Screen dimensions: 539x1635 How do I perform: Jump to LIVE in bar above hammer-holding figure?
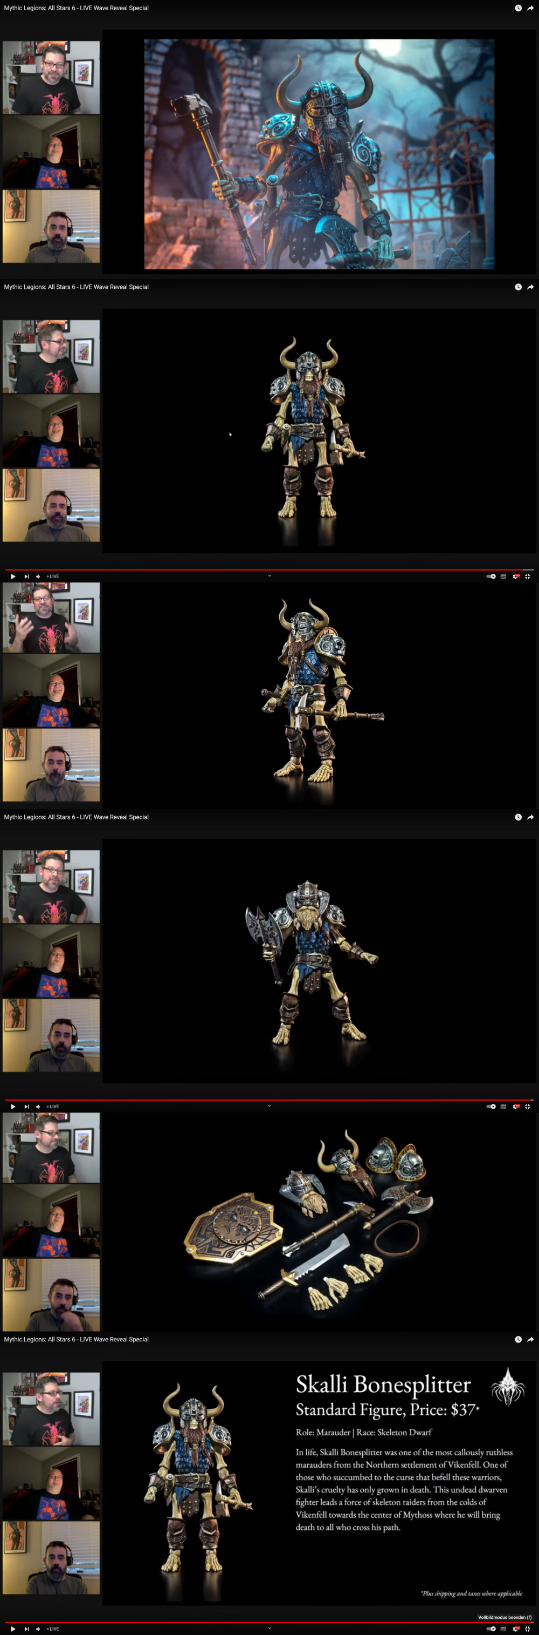(53, 576)
